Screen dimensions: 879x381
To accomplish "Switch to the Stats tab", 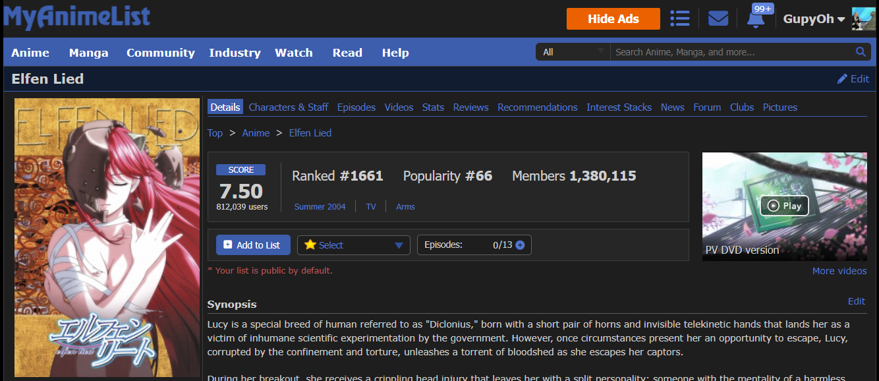I will 433,107.
